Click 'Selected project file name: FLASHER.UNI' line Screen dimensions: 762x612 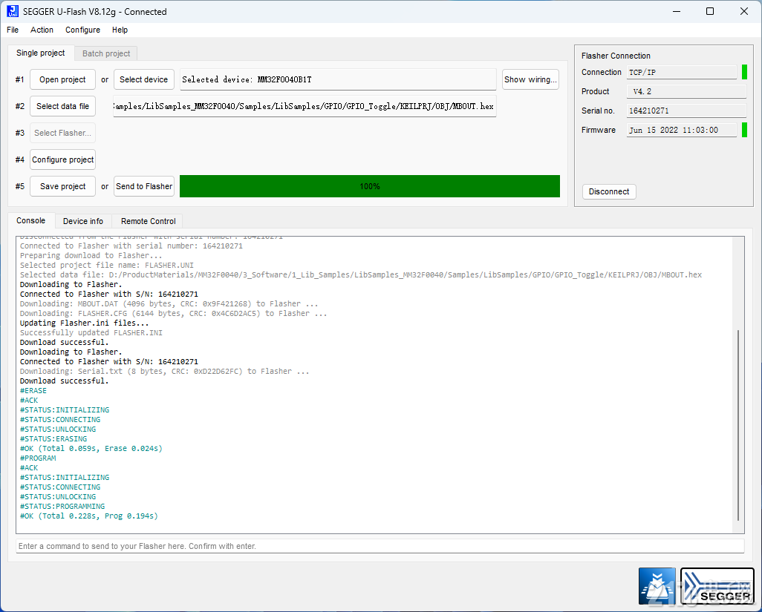[107, 265]
